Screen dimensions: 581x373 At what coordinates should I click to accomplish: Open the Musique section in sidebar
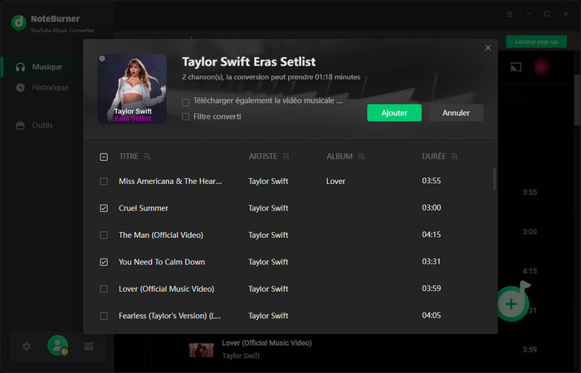point(41,67)
